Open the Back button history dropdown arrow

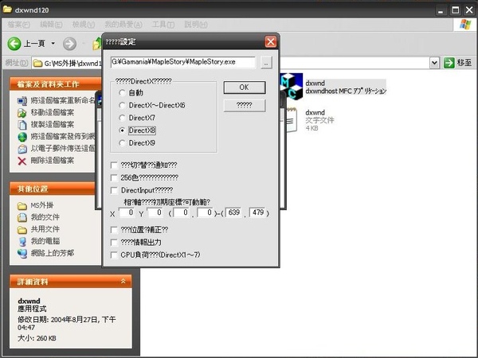[x=53, y=44]
